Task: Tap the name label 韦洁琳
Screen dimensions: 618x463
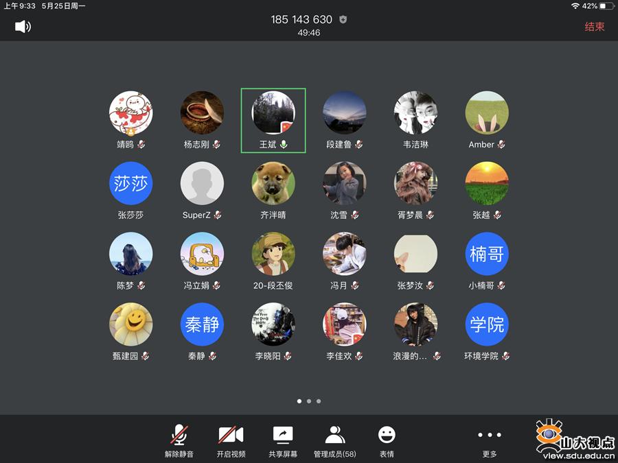Action: click(x=415, y=145)
